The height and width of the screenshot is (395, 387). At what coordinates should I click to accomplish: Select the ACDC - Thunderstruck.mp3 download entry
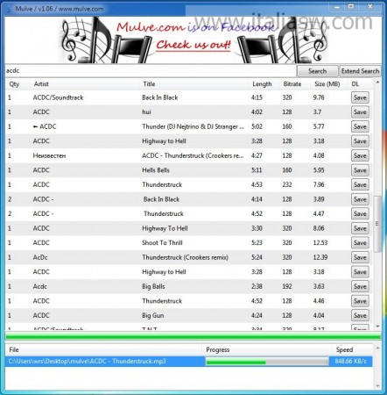[188, 362]
